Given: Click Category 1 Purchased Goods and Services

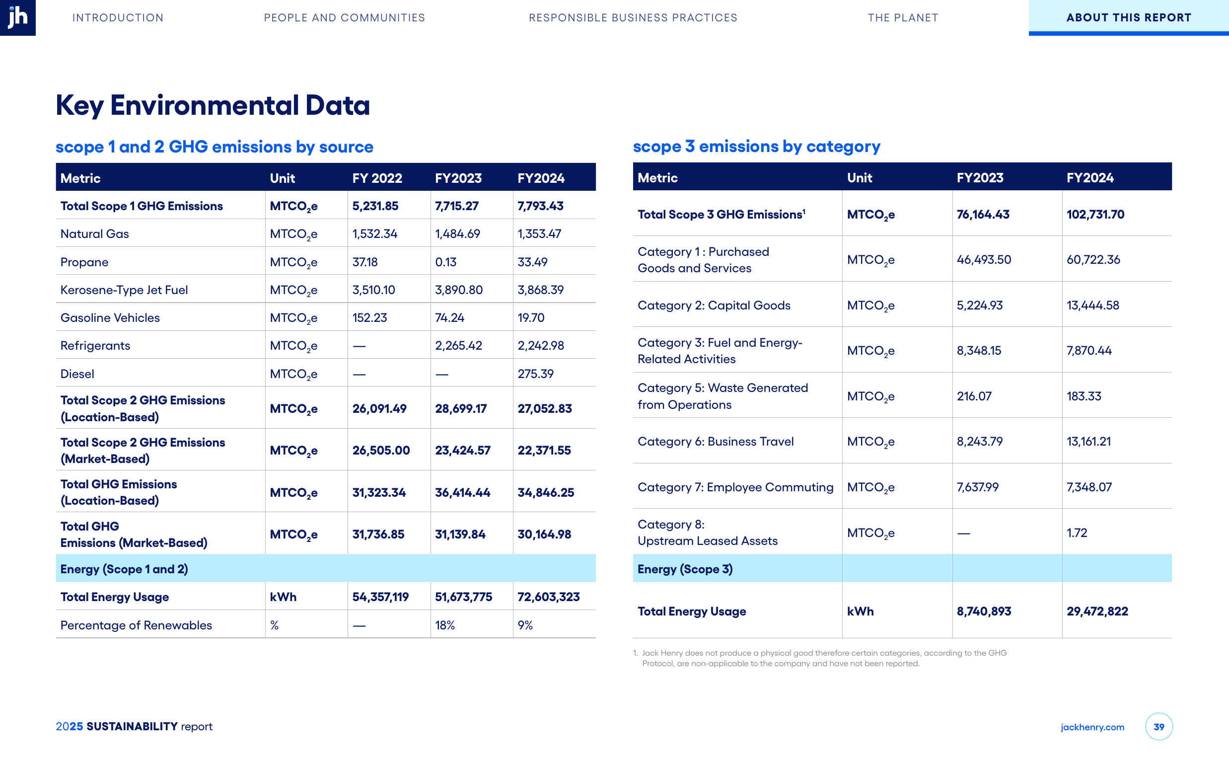Looking at the screenshot, I should tap(703, 260).
